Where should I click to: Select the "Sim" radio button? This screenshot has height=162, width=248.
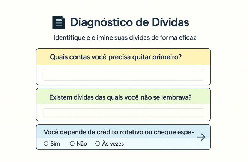click(46, 143)
